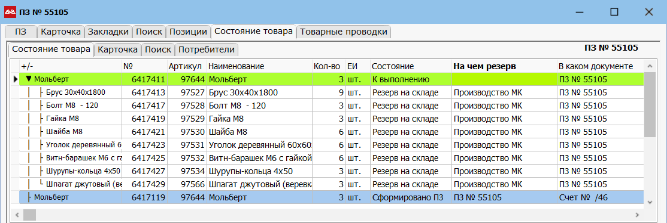The image size is (667, 223).
Task: Maximize the ПЗ № 55105 window
Action: pyautogui.click(x=614, y=12)
